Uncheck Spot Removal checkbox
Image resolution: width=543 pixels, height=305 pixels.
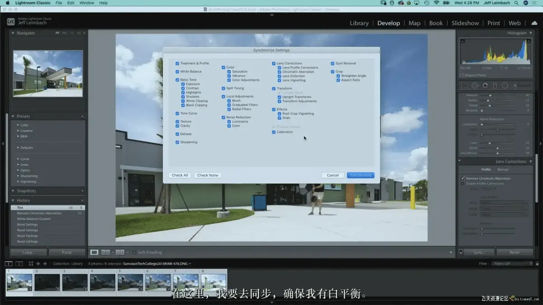pos(332,63)
